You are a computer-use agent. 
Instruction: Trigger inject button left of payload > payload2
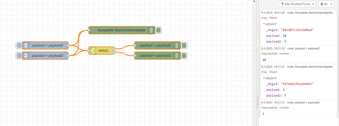point(19,45)
